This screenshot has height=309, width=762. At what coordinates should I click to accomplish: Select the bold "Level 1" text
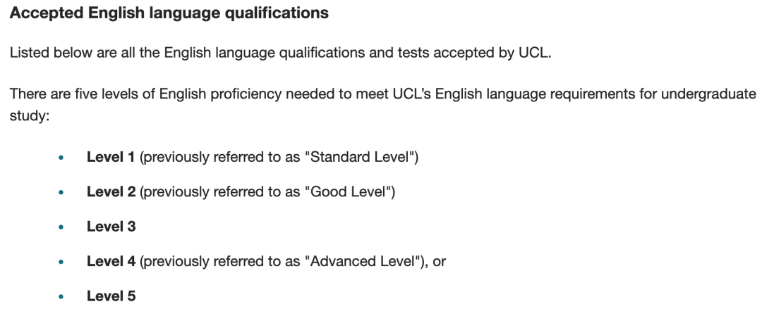coord(111,157)
